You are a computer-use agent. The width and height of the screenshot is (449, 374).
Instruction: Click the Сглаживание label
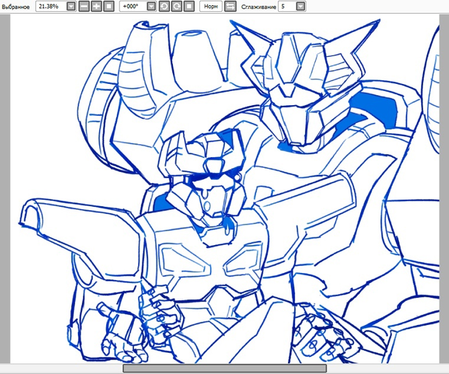259,7
